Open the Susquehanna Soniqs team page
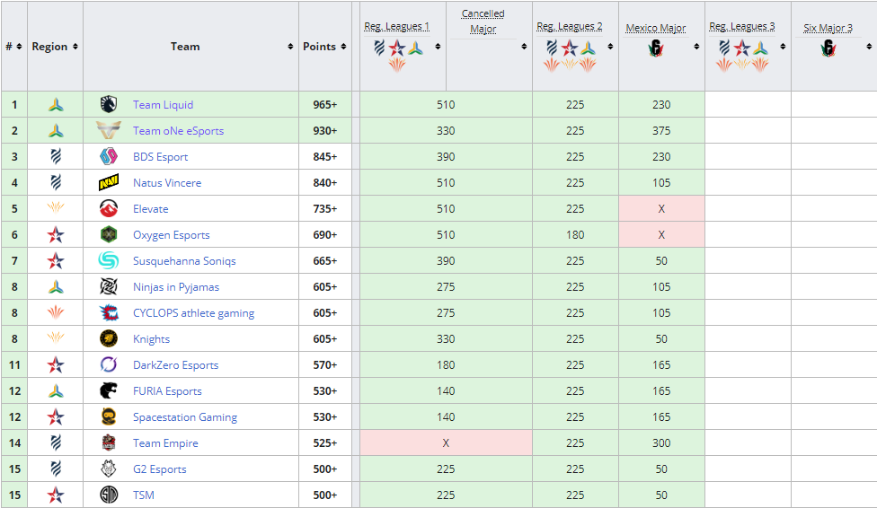Image resolution: width=877 pixels, height=508 pixels. pos(184,261)
